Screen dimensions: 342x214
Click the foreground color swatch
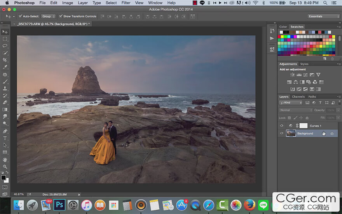3,177
